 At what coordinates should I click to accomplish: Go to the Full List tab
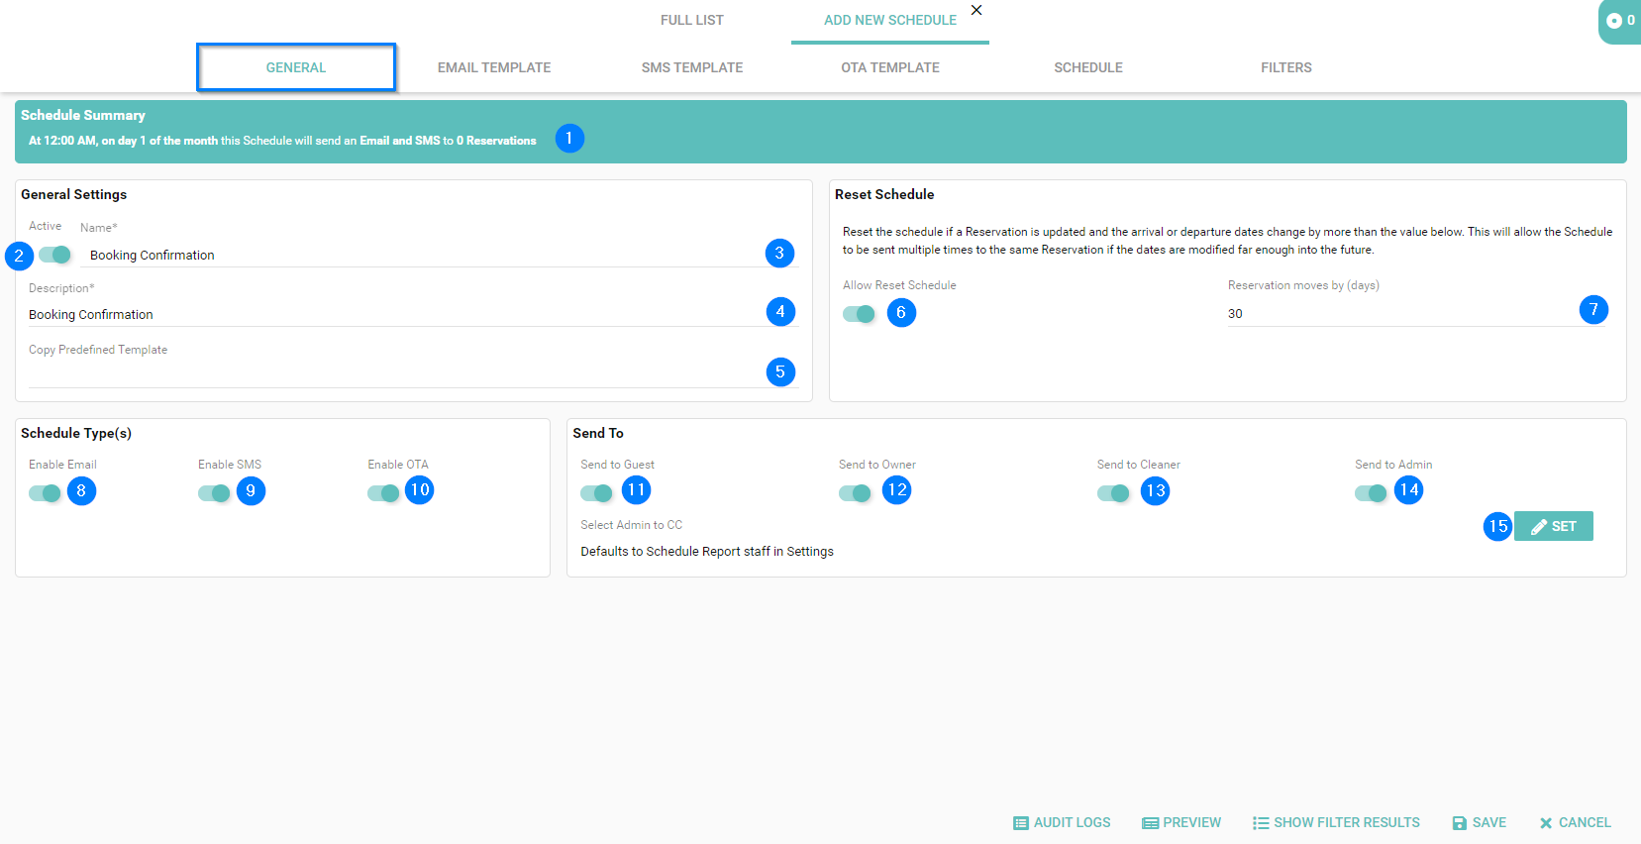[691, 20]
